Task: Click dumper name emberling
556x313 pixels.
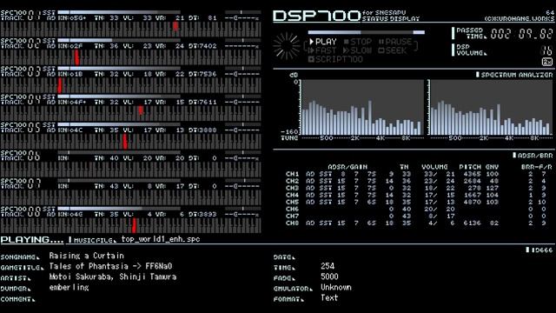Action: (69, 288)
